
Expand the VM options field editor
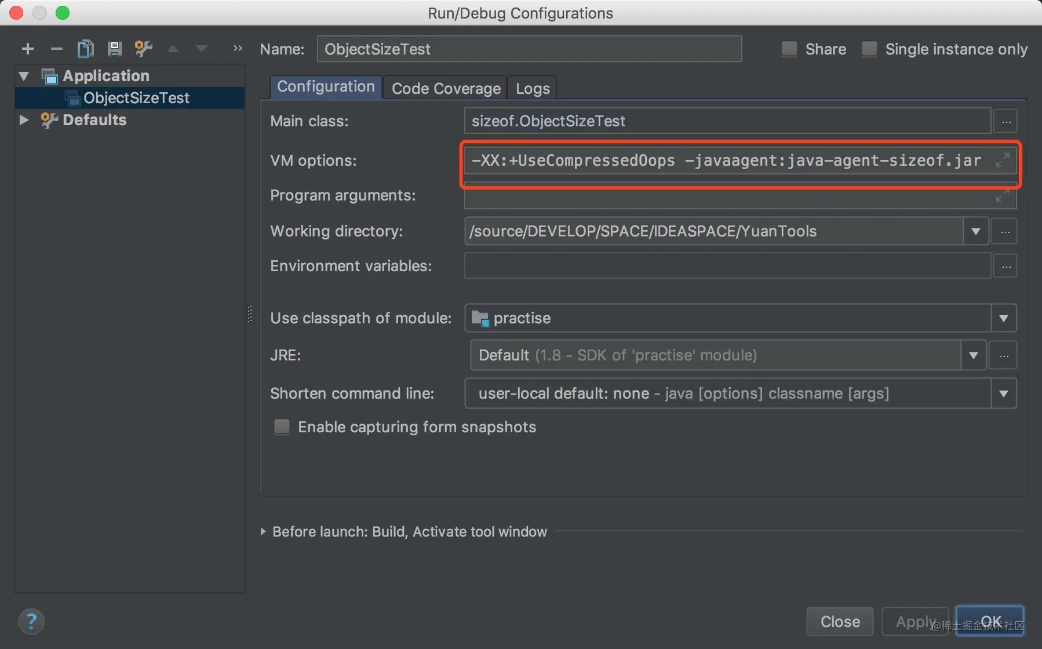click(x=1003, y=160)
